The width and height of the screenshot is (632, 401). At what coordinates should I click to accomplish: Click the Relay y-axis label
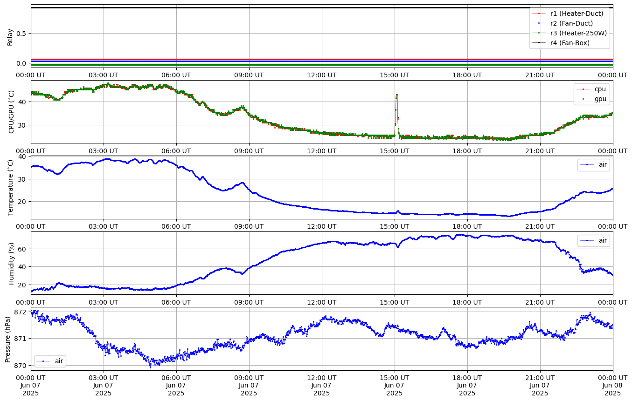pos(10,36)
